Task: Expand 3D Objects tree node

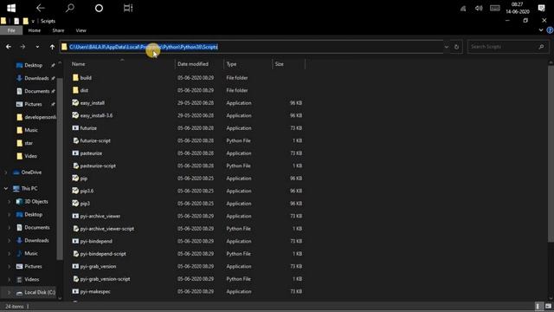Action: [x=10, y=201]
